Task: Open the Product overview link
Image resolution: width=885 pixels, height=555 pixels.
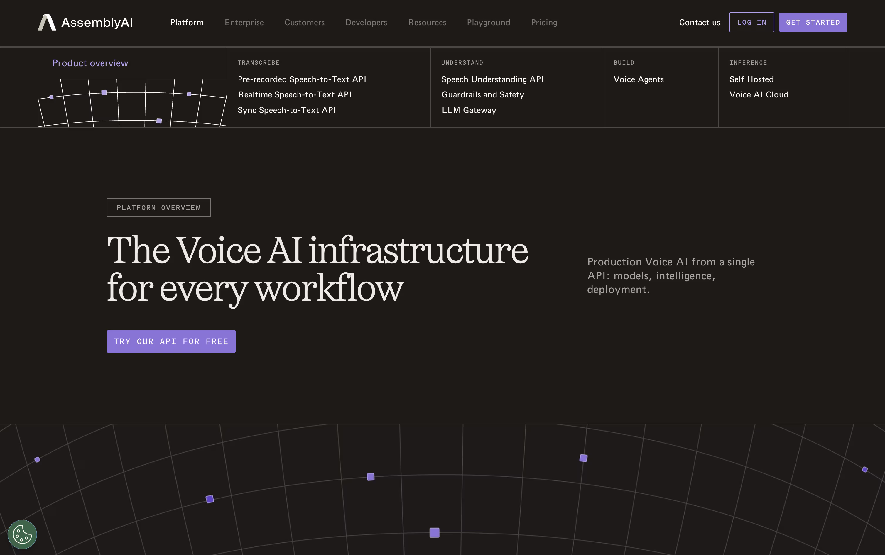Action: [x=90, y=63]
